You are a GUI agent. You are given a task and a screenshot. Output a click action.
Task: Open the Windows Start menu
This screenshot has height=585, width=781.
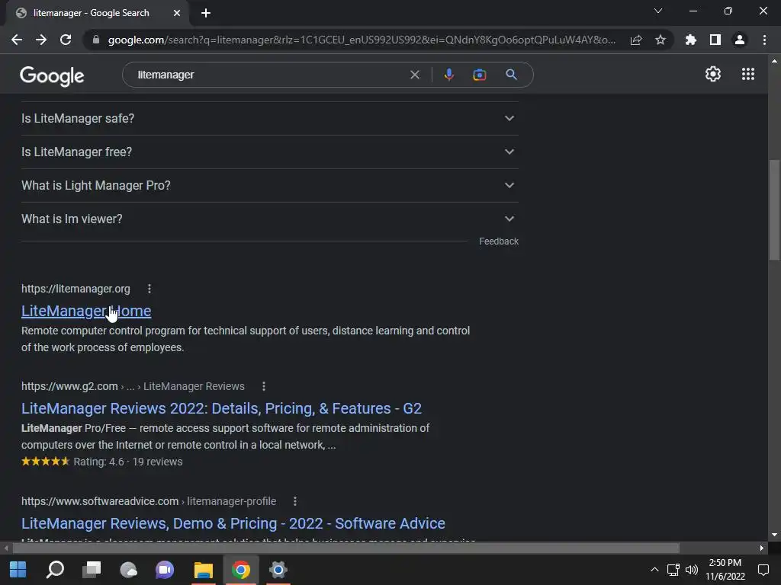click(18, 570)
